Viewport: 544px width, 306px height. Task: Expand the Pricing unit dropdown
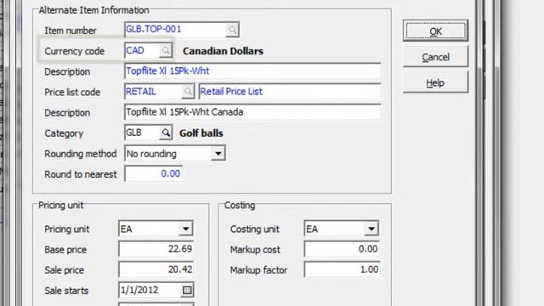pos(185,229)
